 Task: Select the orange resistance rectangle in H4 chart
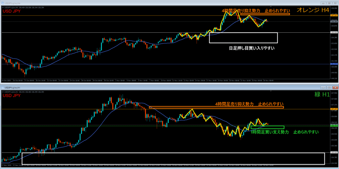point(265,14)
